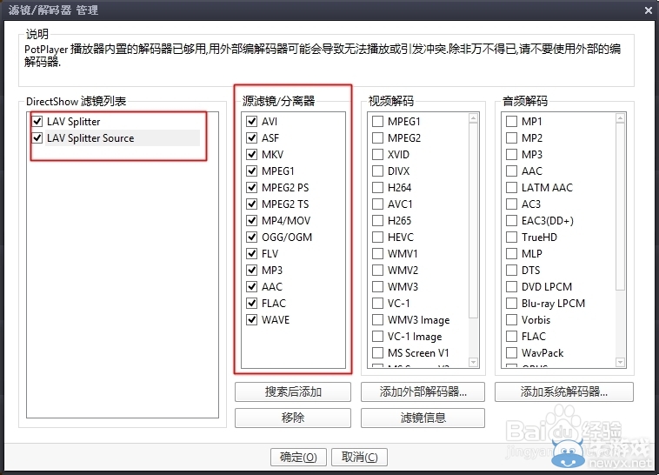659x475 pixels.
Task: Uncheck WAVE splitter checkbox
Action: pos(252,320)
